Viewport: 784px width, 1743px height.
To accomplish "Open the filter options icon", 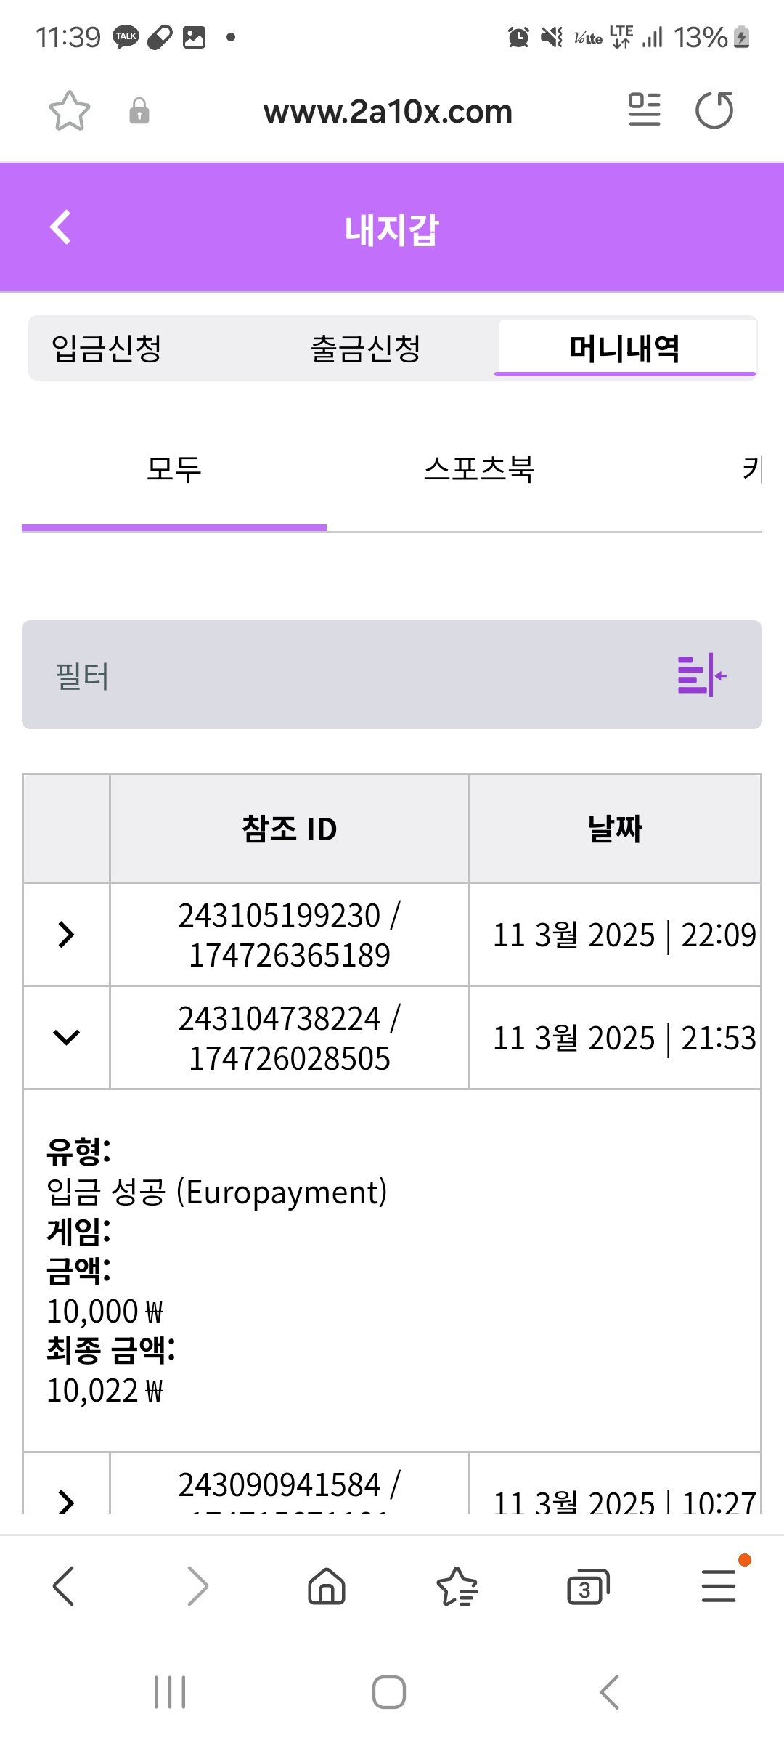I will tap(701, 675).
